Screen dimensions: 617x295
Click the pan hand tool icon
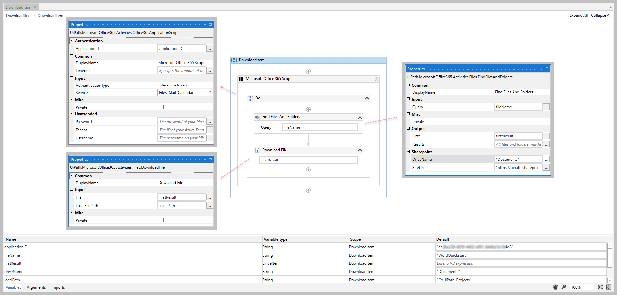(555, 287)
